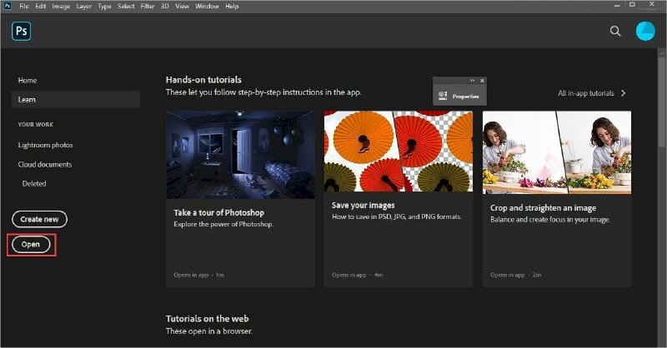Screen dimensions: 667x348
Task: Open the Window menu
Action: tap(207, 6)
